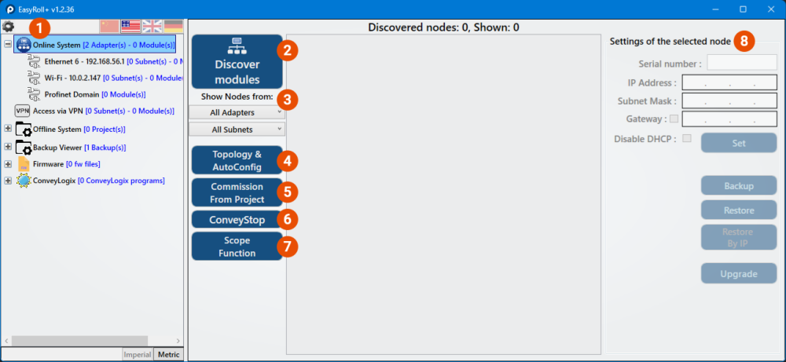Click the Restore By IP button

pos(739,237)
